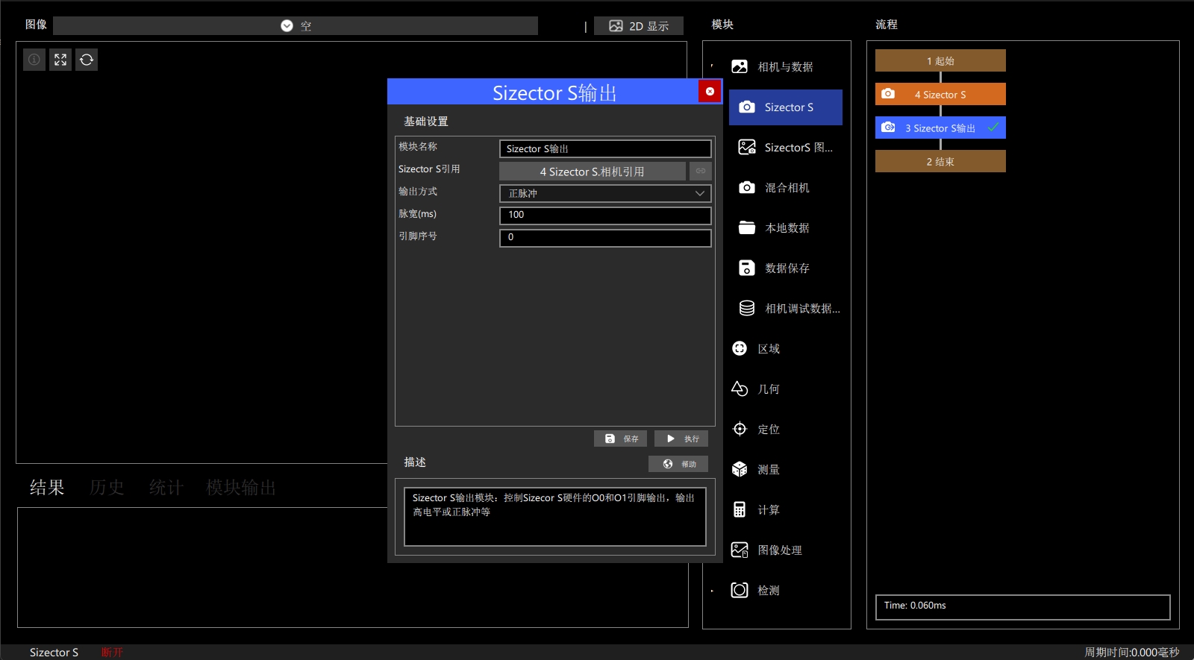Click the refresh image icon
Image resolution: width=1194 pixels, height=660 pixels.
click(x=87, y=60)
